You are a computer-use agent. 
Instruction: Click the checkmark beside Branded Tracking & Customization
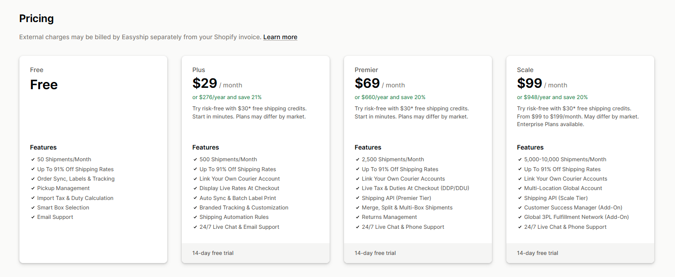195,208
